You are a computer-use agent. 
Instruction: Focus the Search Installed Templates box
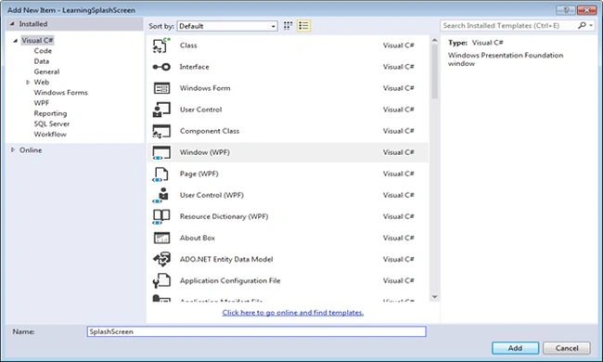[x=508, y=25]
